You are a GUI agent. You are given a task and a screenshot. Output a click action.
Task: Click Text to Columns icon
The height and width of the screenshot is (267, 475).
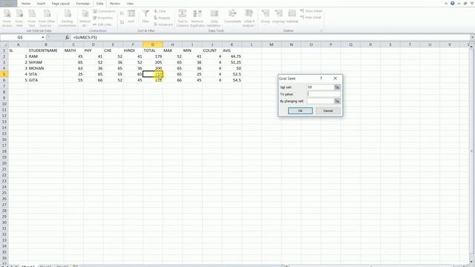(x=183, y=18)
